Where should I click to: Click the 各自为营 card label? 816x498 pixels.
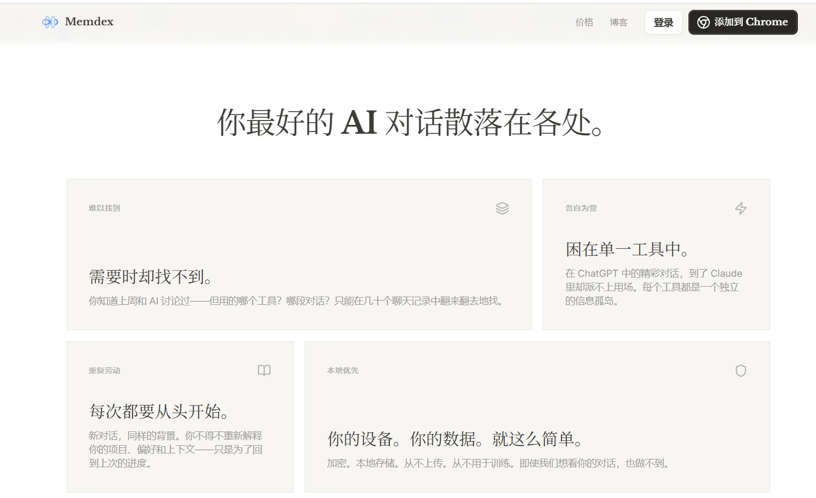[x=581, y=208]
